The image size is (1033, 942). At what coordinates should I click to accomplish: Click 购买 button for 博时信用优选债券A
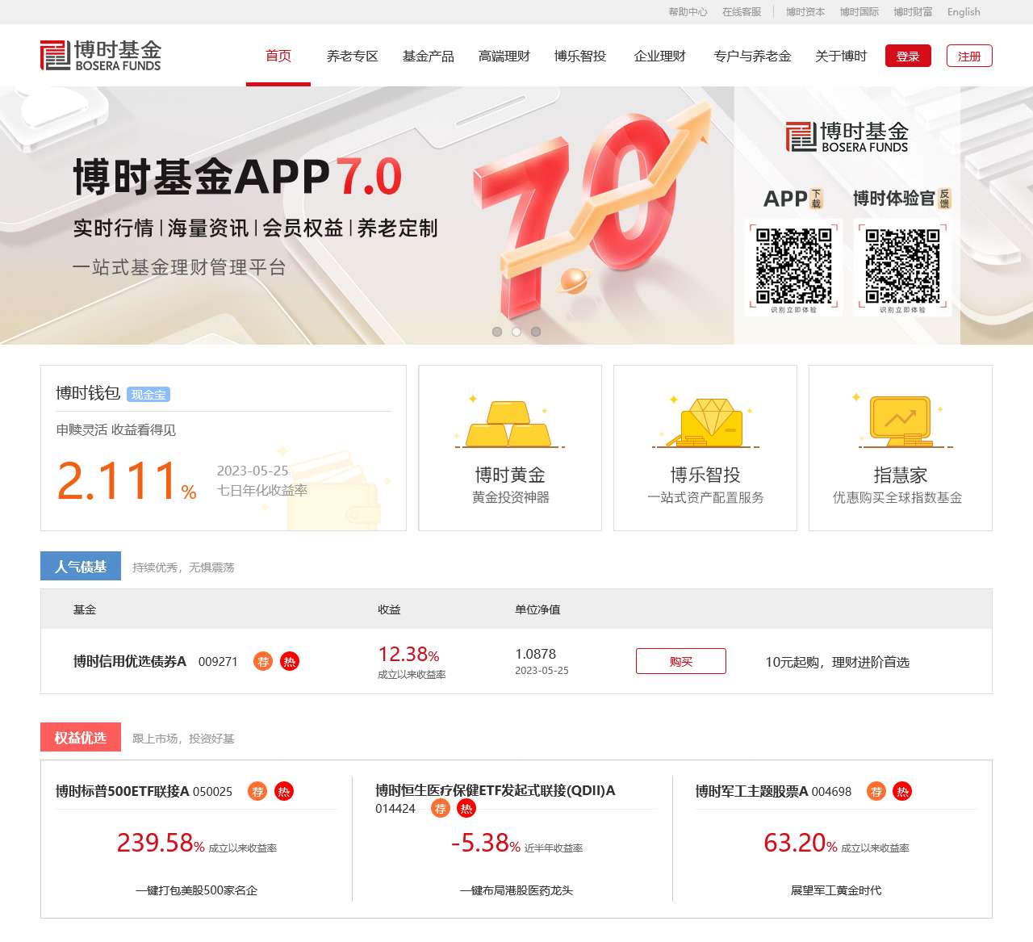pos(681,661)
